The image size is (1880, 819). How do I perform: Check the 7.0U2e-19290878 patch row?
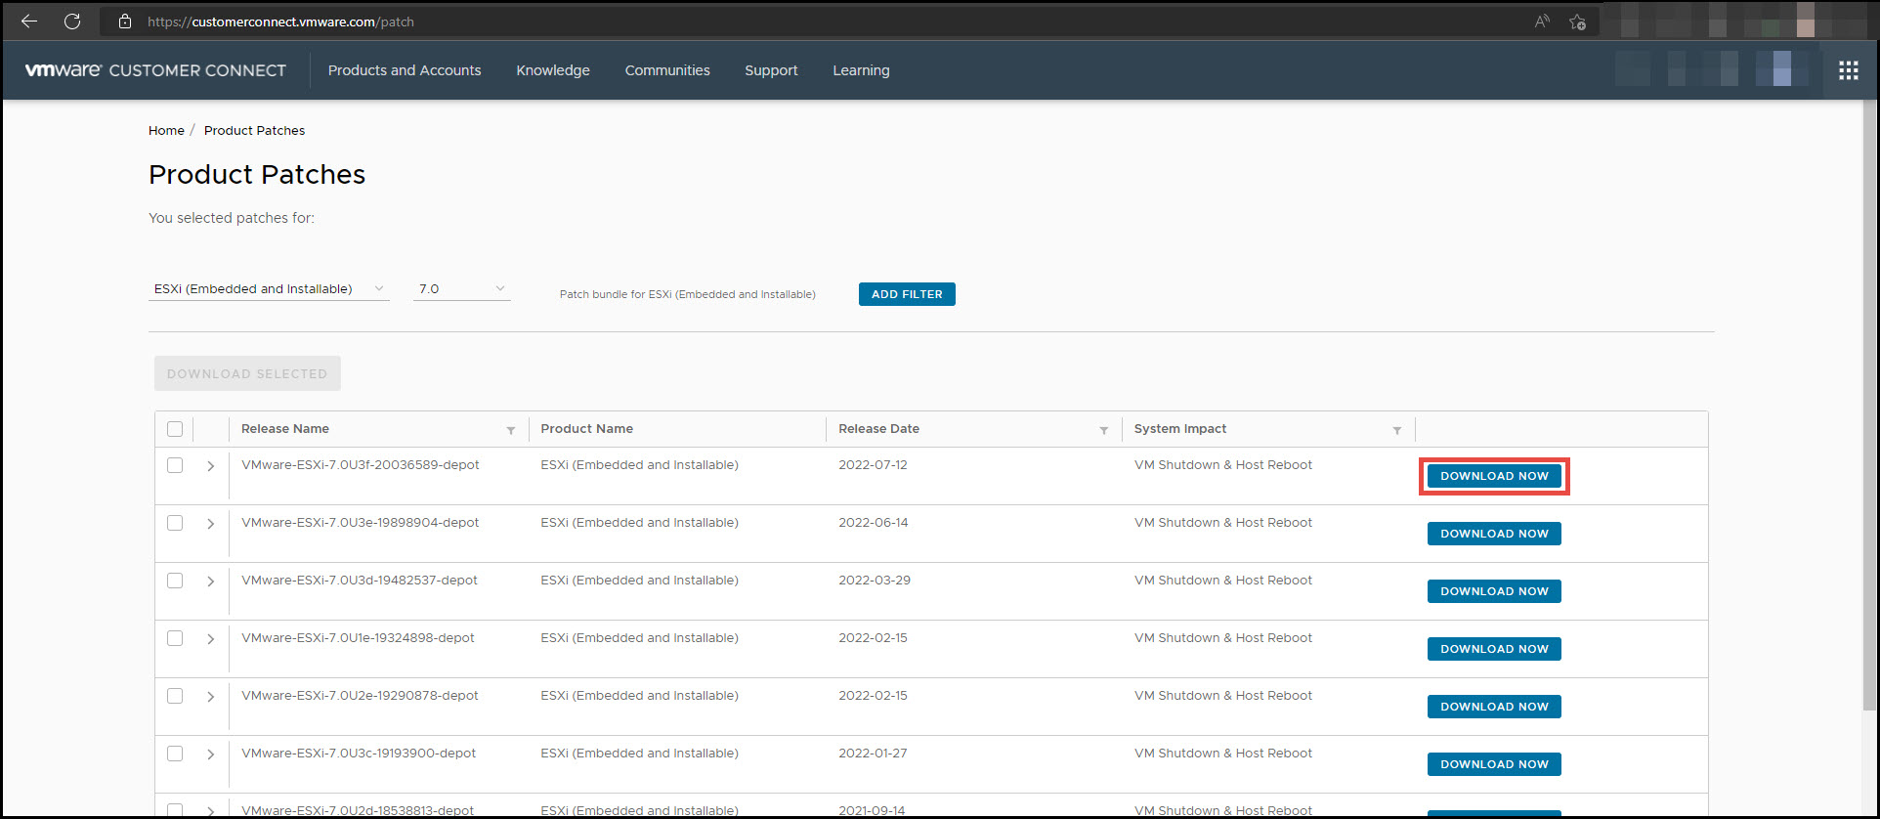click(175, 696)
